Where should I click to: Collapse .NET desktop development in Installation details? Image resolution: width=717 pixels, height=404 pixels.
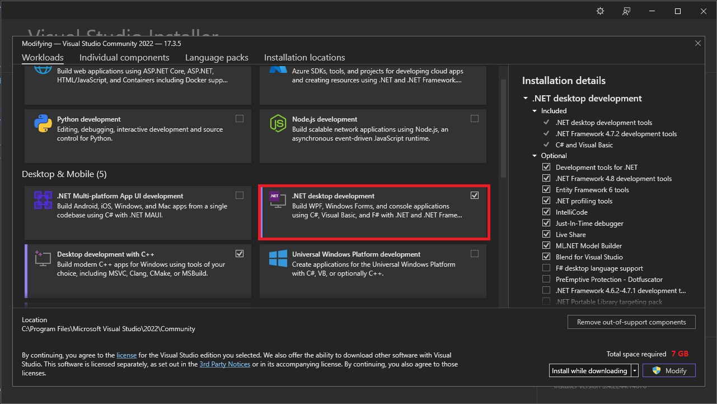click(526, 99)
